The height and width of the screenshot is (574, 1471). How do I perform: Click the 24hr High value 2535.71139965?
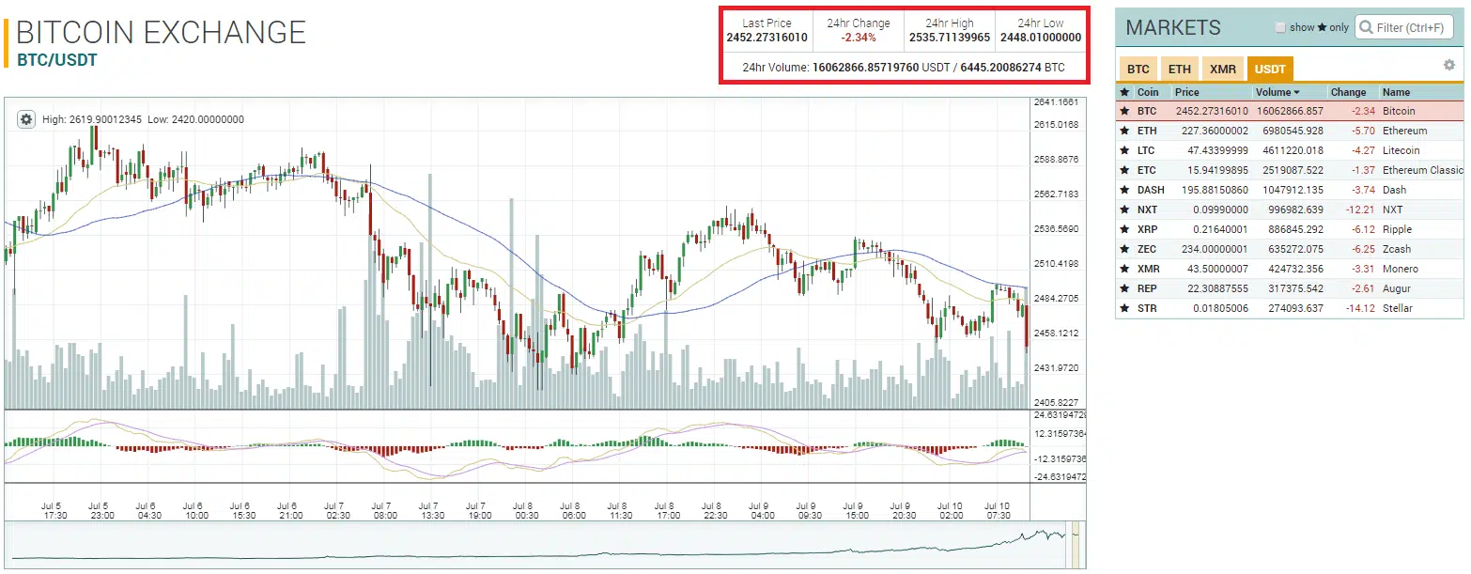tap(950, 38)
